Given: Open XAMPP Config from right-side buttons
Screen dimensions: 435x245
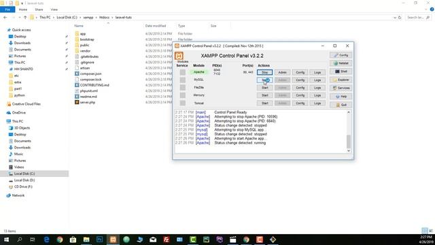Looking at the screenshot, I should (x=341, y=55).
